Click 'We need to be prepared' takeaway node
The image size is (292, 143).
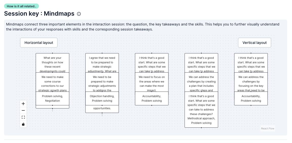(102, 82)
